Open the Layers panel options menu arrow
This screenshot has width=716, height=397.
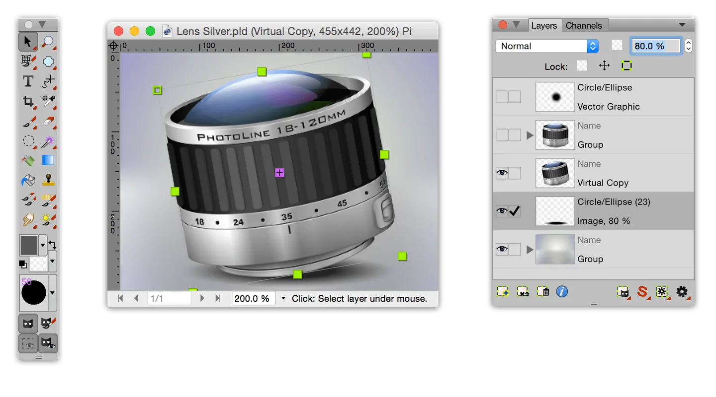[x=682, y=25]
